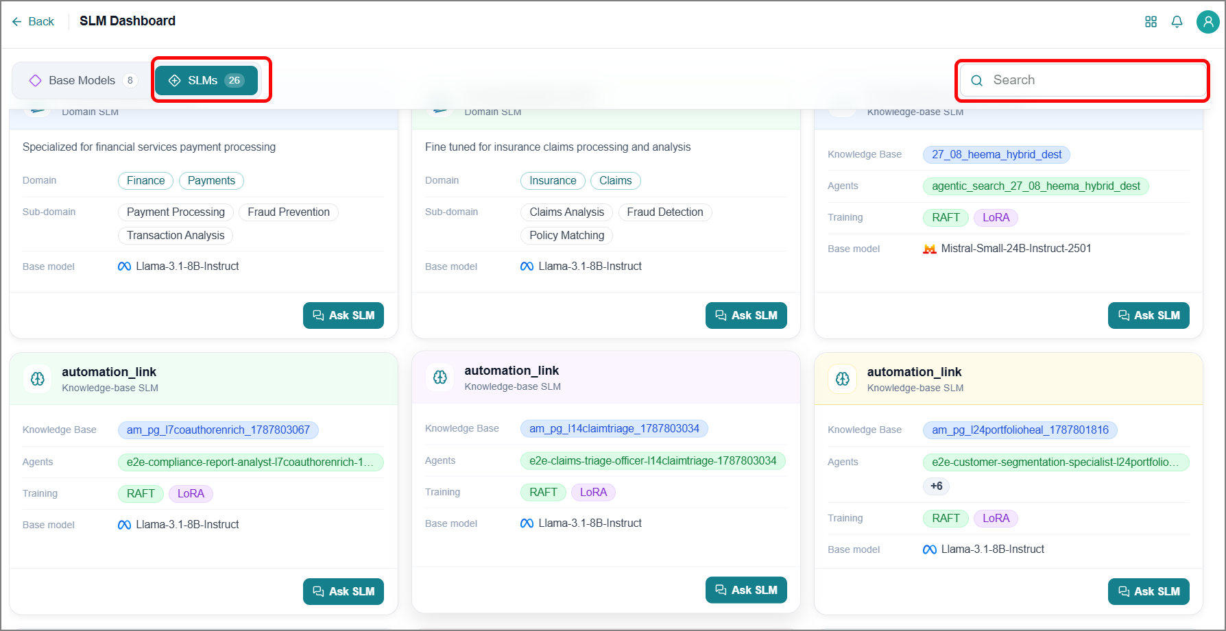This screenshot has width=1226, height=631.
Task: Open notifications bell icon
Action: tap(1177, 22)
